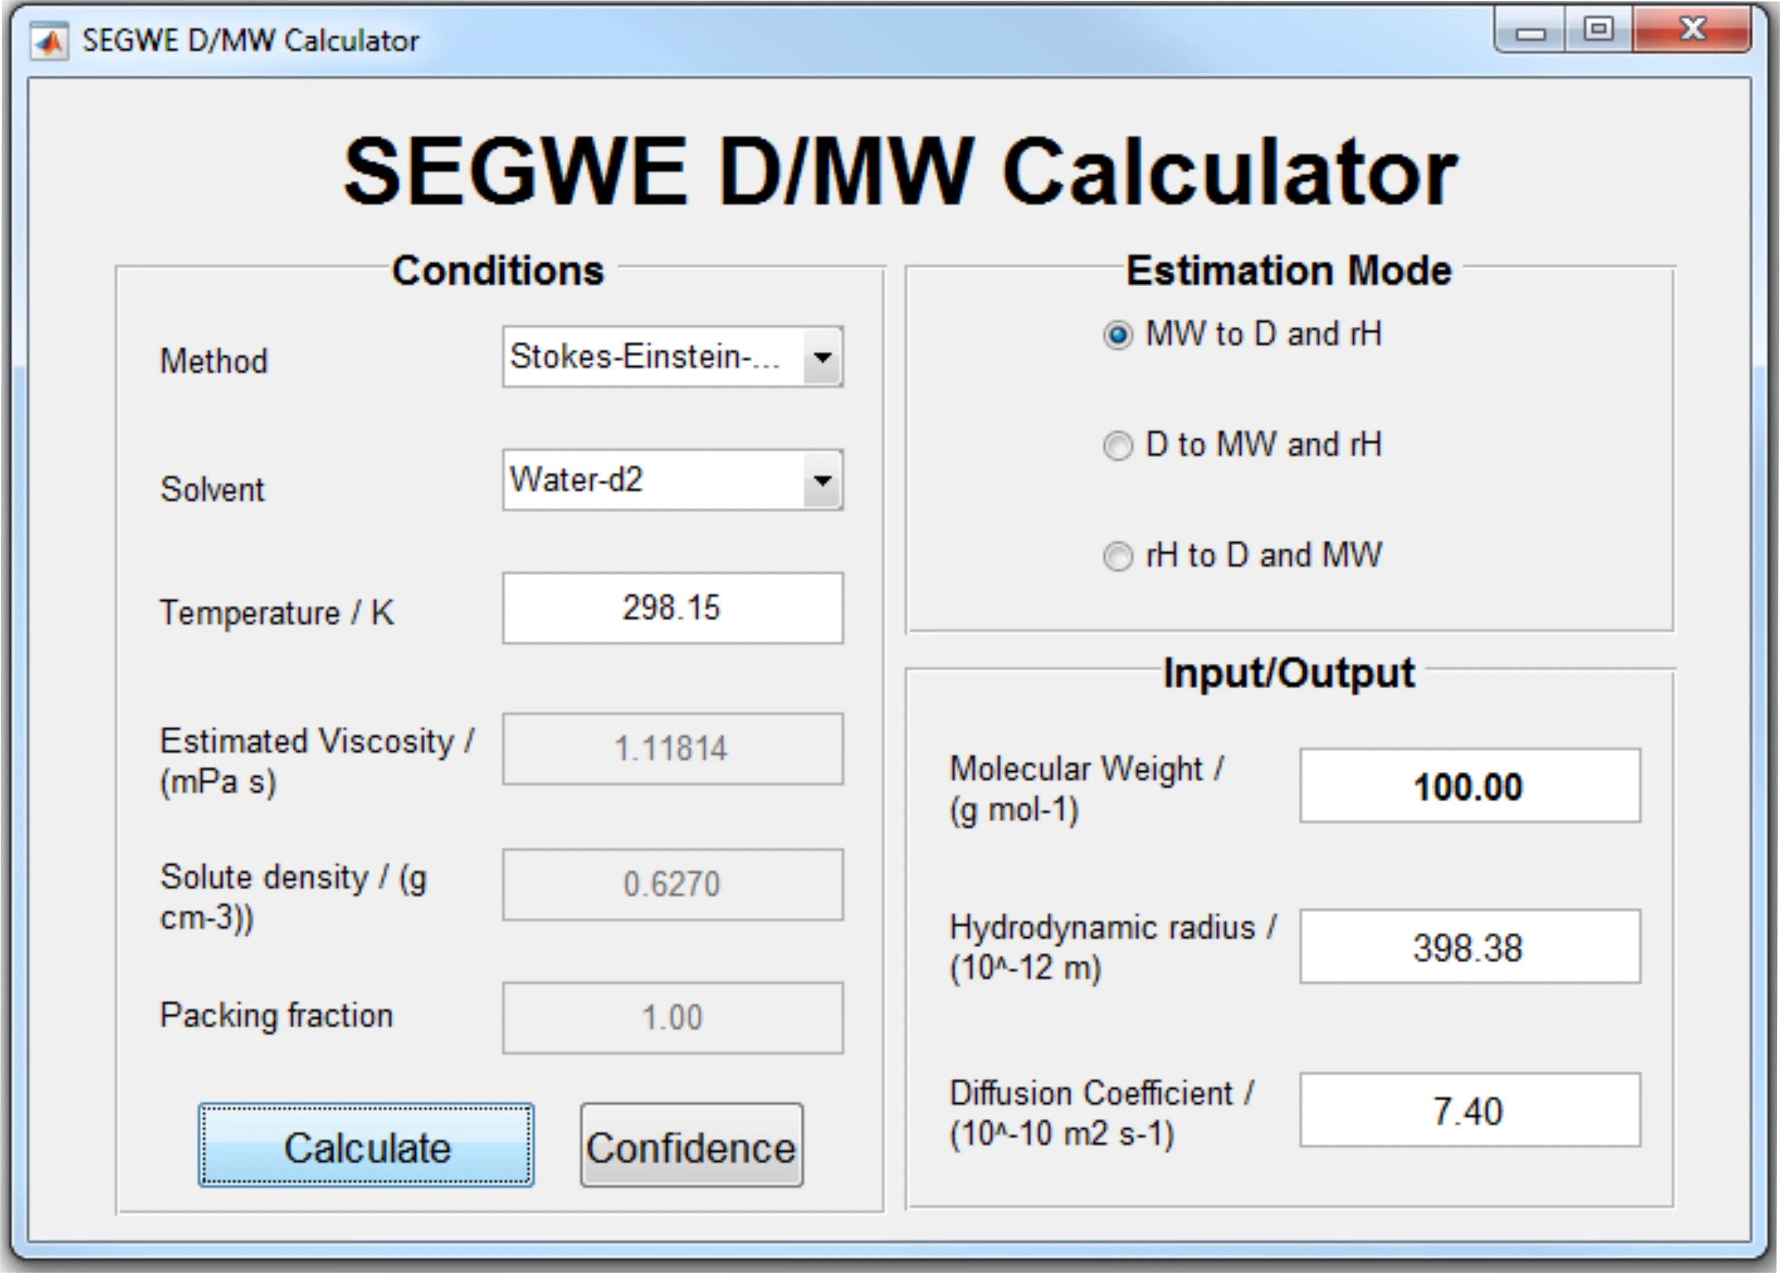Select rH to D and MW mode
This screenshot has width=1780, height=1273.
tap(1117, 556)
